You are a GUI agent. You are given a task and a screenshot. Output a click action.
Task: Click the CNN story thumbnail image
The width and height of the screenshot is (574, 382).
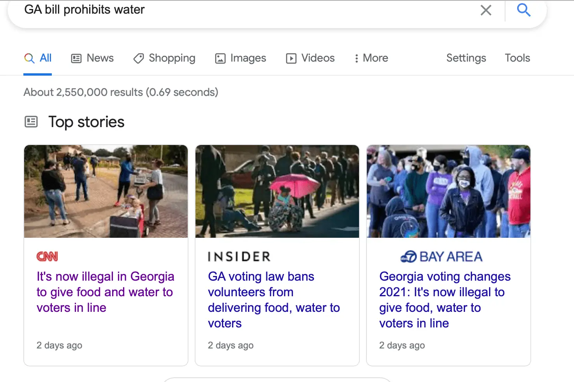106,191
